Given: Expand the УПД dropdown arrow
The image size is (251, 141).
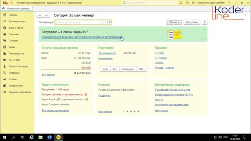Looking at the screenshot, I should (x=145, y=69).
